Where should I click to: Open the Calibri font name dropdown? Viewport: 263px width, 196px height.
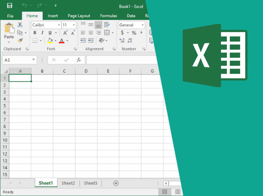pyautogui.click(x=59, y=25)
